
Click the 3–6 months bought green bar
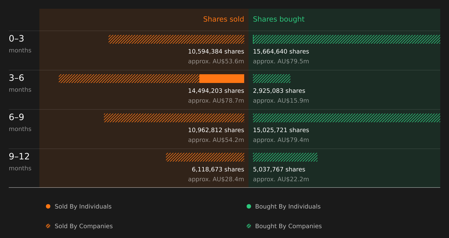pyautogui.click(x=272, y=79)
